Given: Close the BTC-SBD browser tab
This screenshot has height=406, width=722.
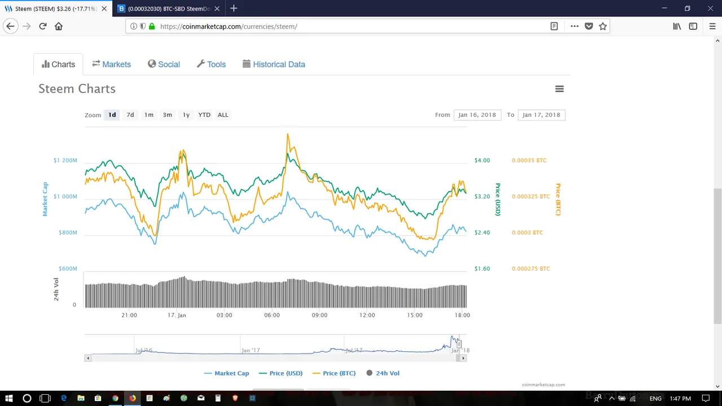Looking at the screenshot, I should pyautogui.click(x=217, y=8).
